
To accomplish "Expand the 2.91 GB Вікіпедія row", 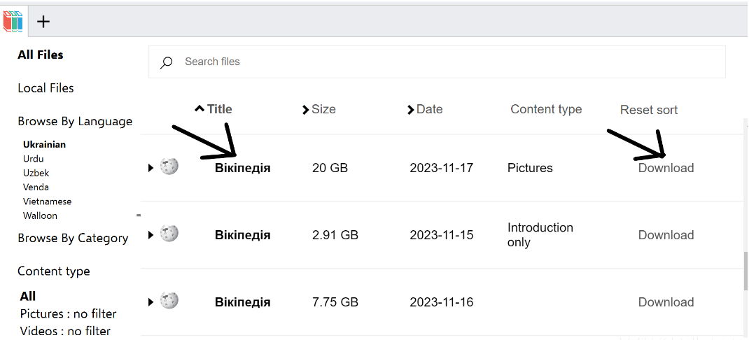I will coord(150,235).
